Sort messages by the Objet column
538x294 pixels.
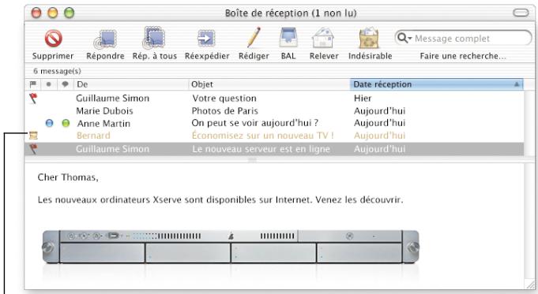[x=269, y=84]
